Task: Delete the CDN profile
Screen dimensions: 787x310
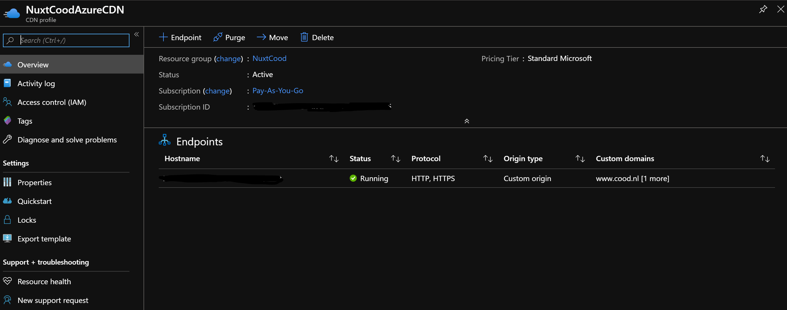Action: [x=317, y=37]
